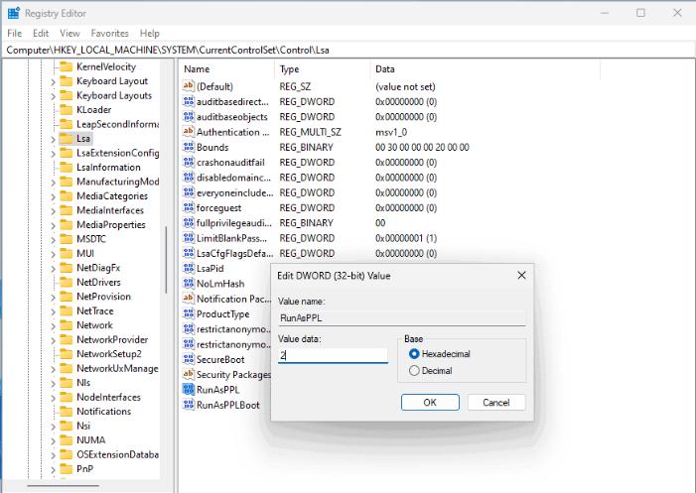The width and height of the screenshot is (696, 493).
Task: Click the (Default) string value icon
Action: pos(189,86)
